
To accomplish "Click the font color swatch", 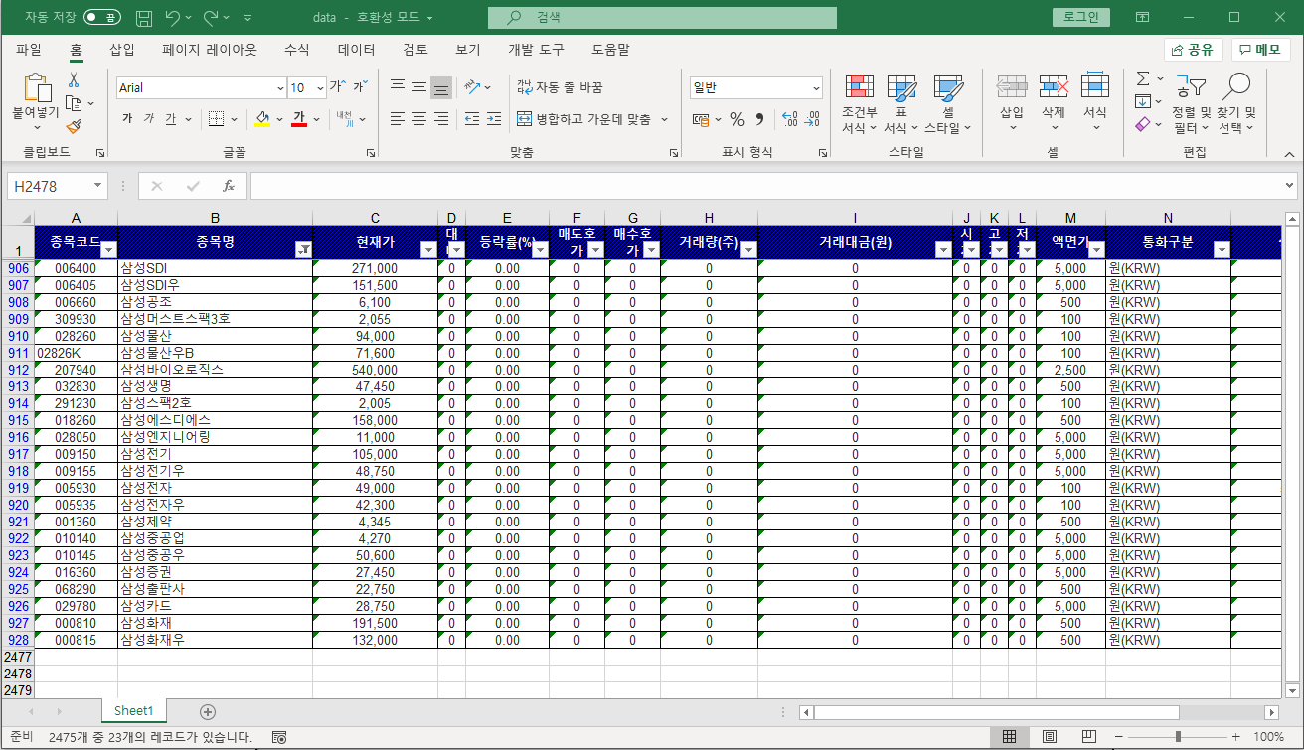I will tap(298, 119).
